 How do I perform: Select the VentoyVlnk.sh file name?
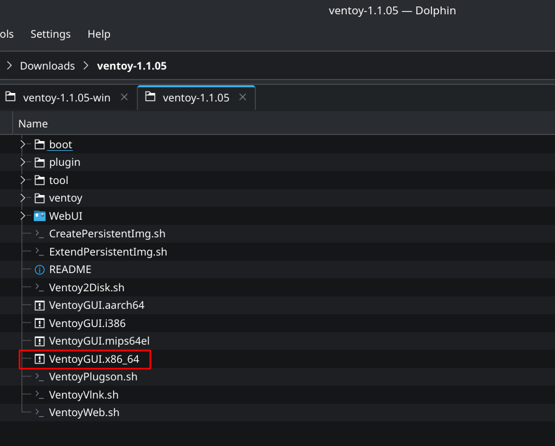point(84,395)
